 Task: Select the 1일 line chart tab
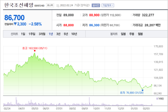point(23,34)
